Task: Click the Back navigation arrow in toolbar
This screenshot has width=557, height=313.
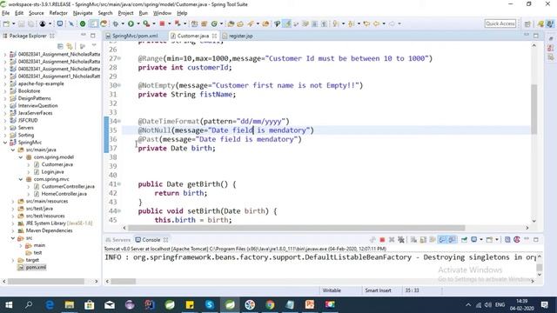Action: [x=376, y=23]
